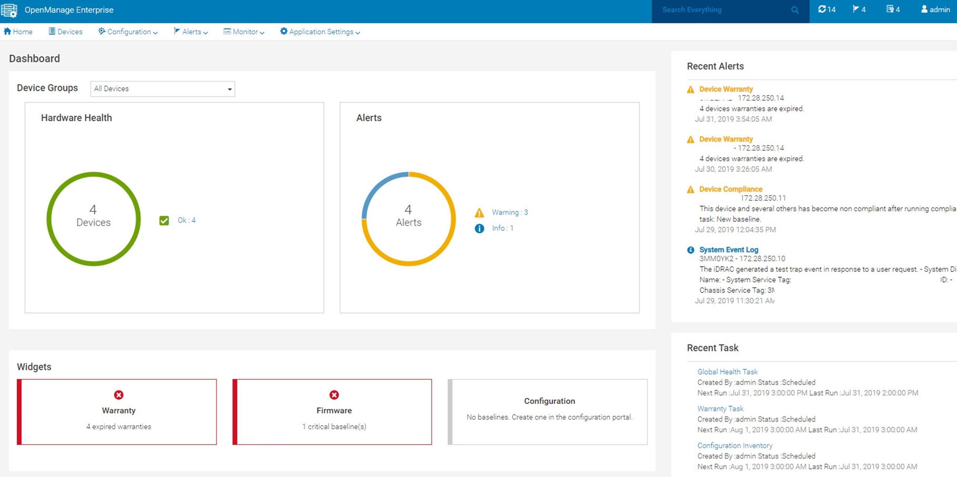The height and width of the screenshot is (477, 957).
Task: Click the red error icon in Firmware widget
Action: tap(334, 394)
